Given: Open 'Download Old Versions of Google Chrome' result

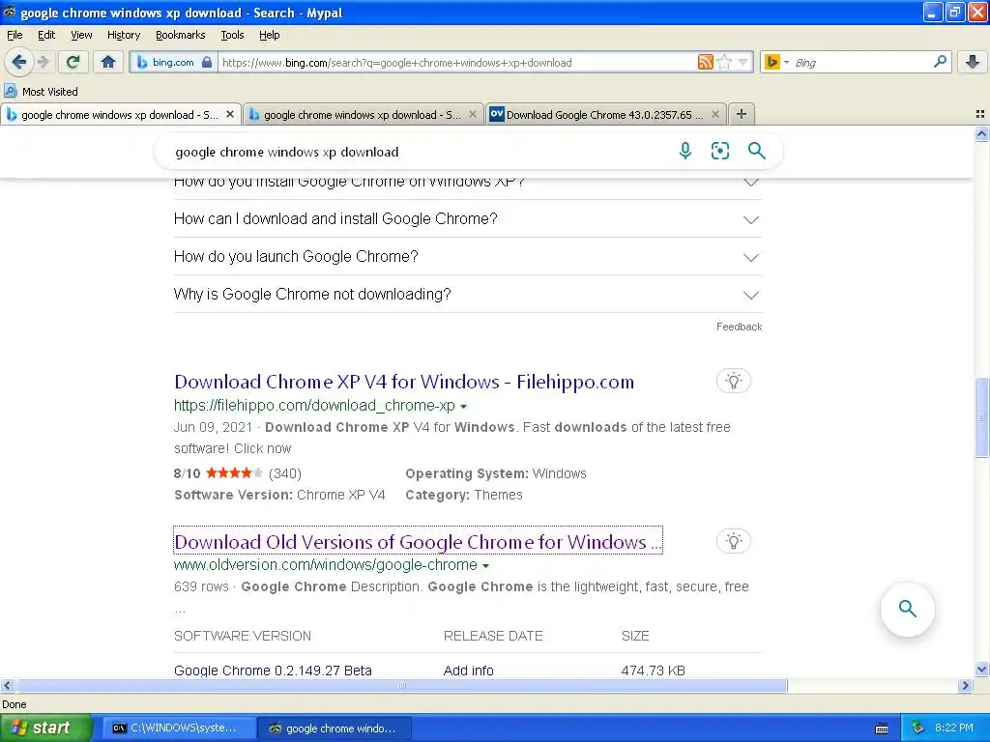Looking at the screenshot, I should pos(418,541).
